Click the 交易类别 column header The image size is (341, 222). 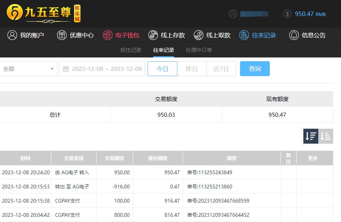[x=74, y=158]
